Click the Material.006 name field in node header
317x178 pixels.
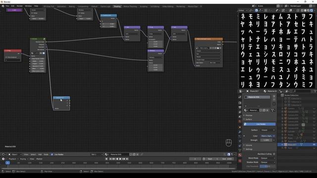[119, 154]
